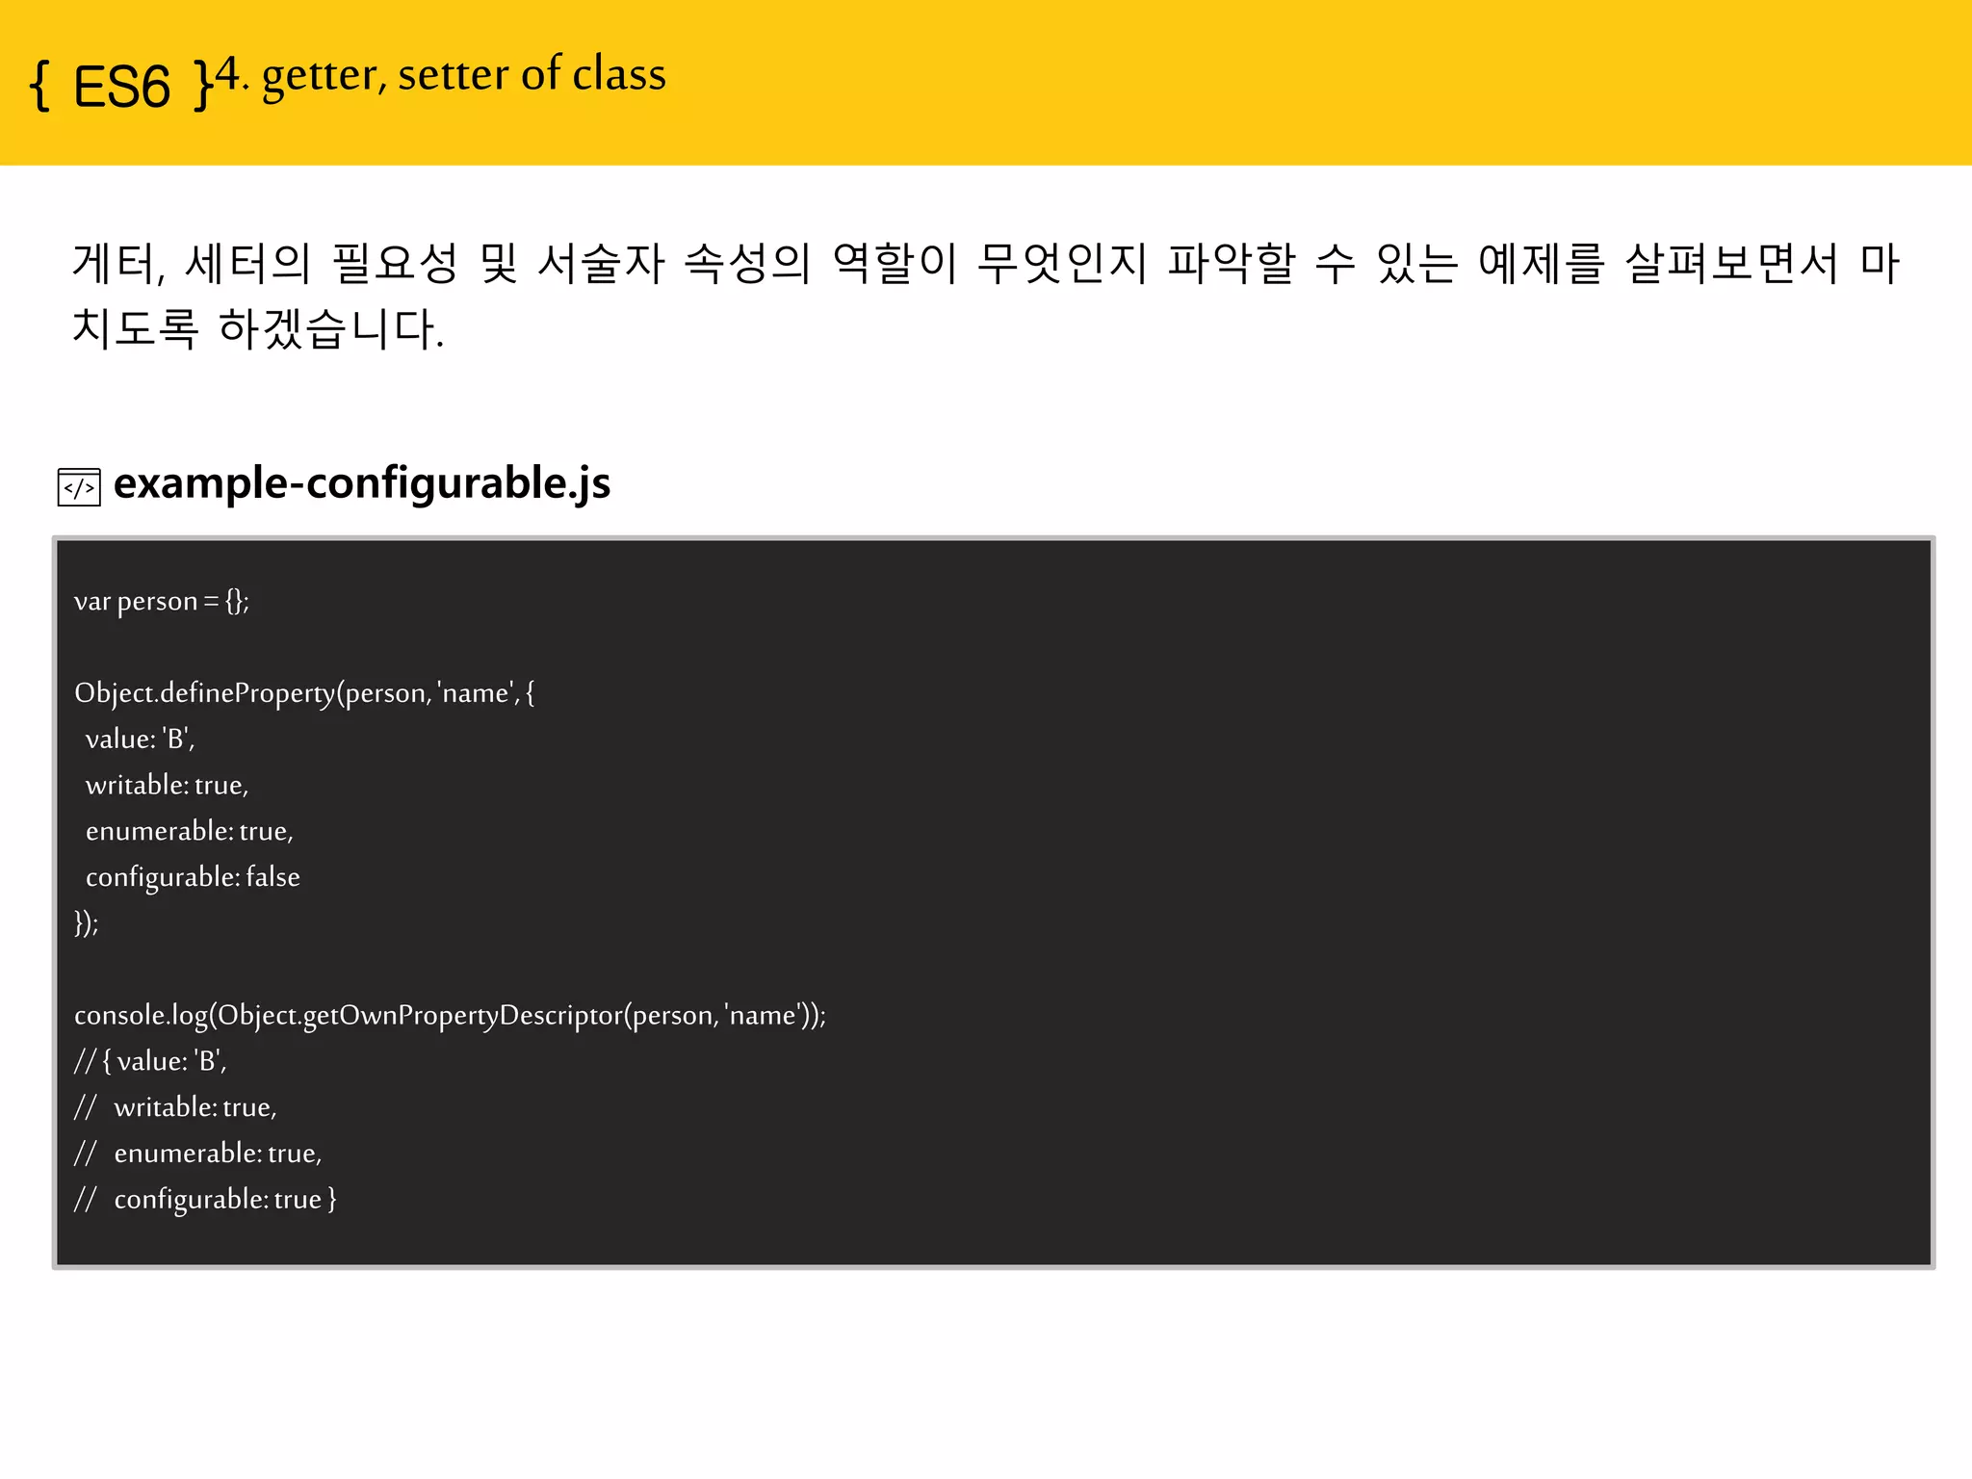Image resolution: width=1972 pixels, height=1479 pixels.
Task: Click the closing line '});'
Action: (87, 922)
